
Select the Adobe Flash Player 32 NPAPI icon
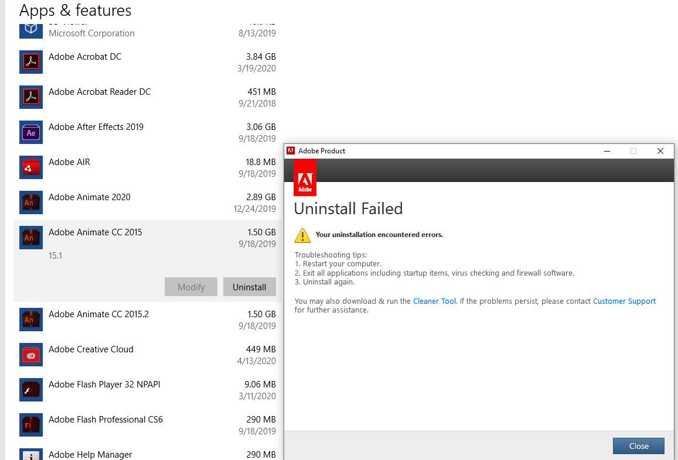[30, 389]
